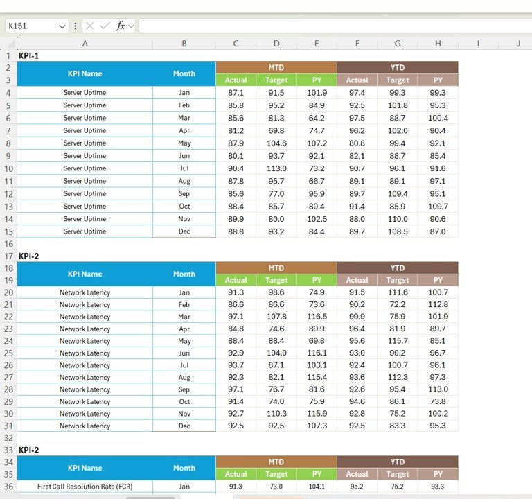The image size is (532, 499).
Task: Open Insert Function via the fx icon
Action: coord(120,26)
